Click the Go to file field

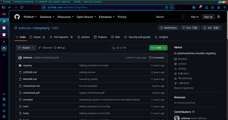pyautogui.click(x=129, y=48)
